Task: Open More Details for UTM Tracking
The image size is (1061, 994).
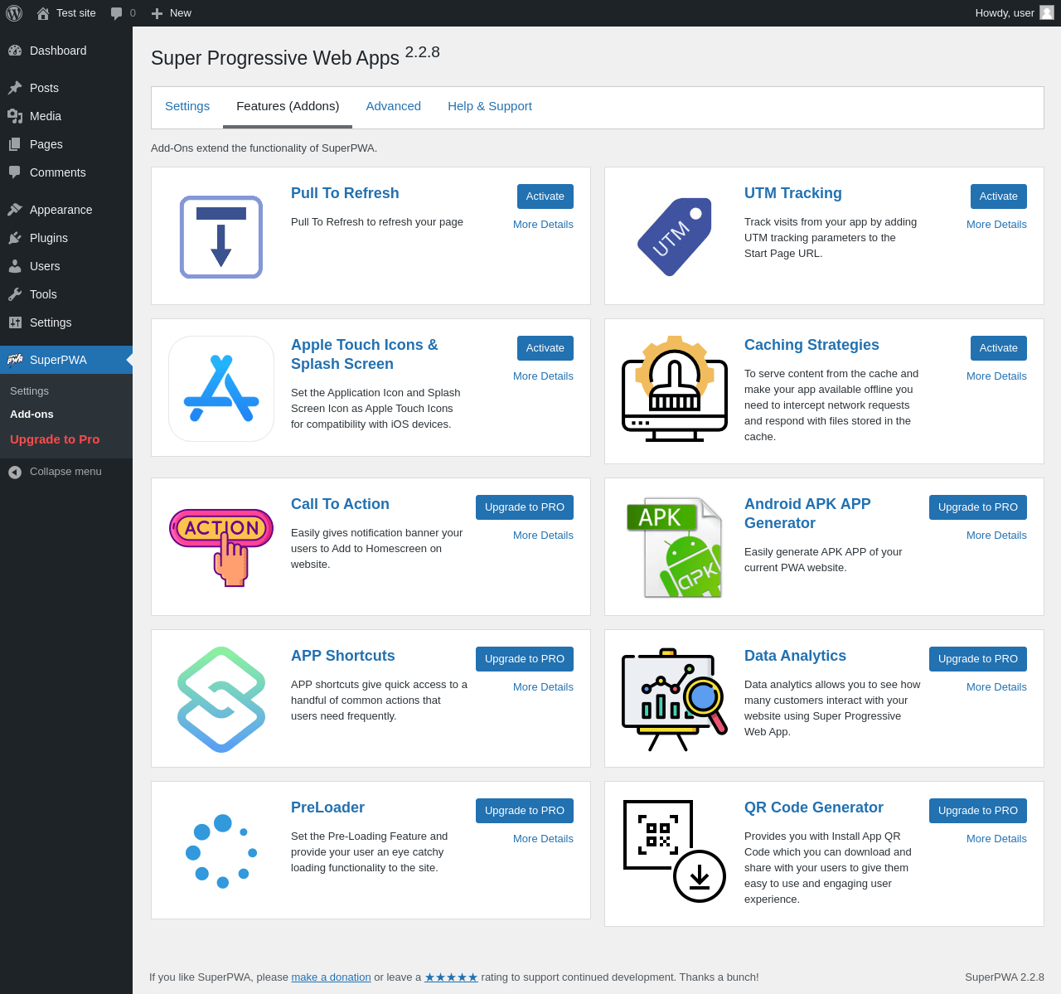Action: pos(996,225)
